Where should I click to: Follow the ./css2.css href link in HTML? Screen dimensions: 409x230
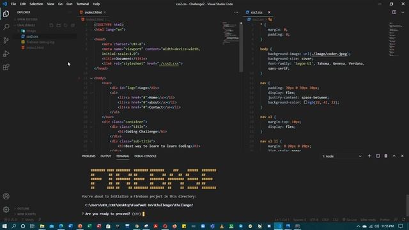[169, 63]
